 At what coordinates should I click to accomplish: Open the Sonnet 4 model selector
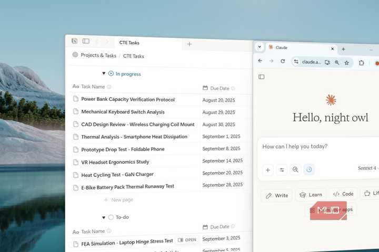(367, 168)
